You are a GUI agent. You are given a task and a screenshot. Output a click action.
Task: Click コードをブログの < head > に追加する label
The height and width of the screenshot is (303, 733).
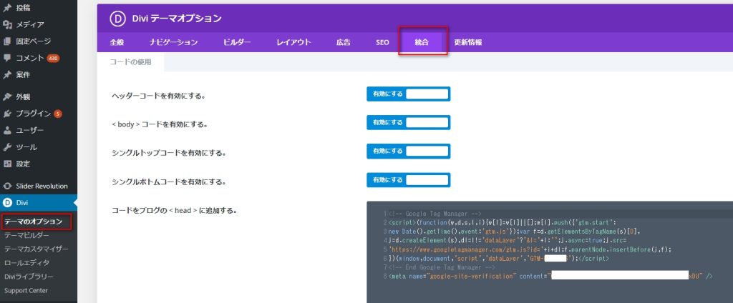click(175, 211)
